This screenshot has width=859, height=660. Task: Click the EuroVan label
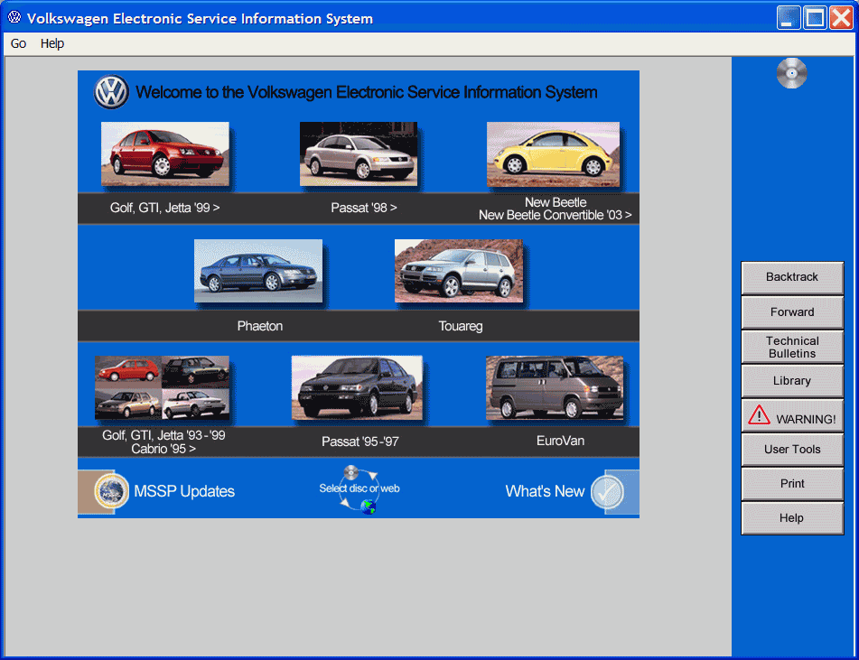pyautogui.click(x=560, y=441)
